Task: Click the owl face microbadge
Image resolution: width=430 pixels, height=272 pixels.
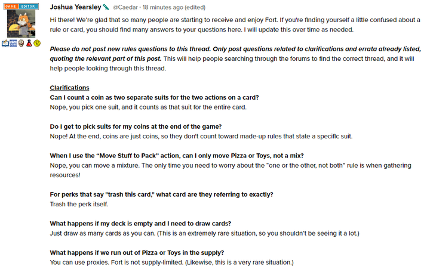Action: 21,44
